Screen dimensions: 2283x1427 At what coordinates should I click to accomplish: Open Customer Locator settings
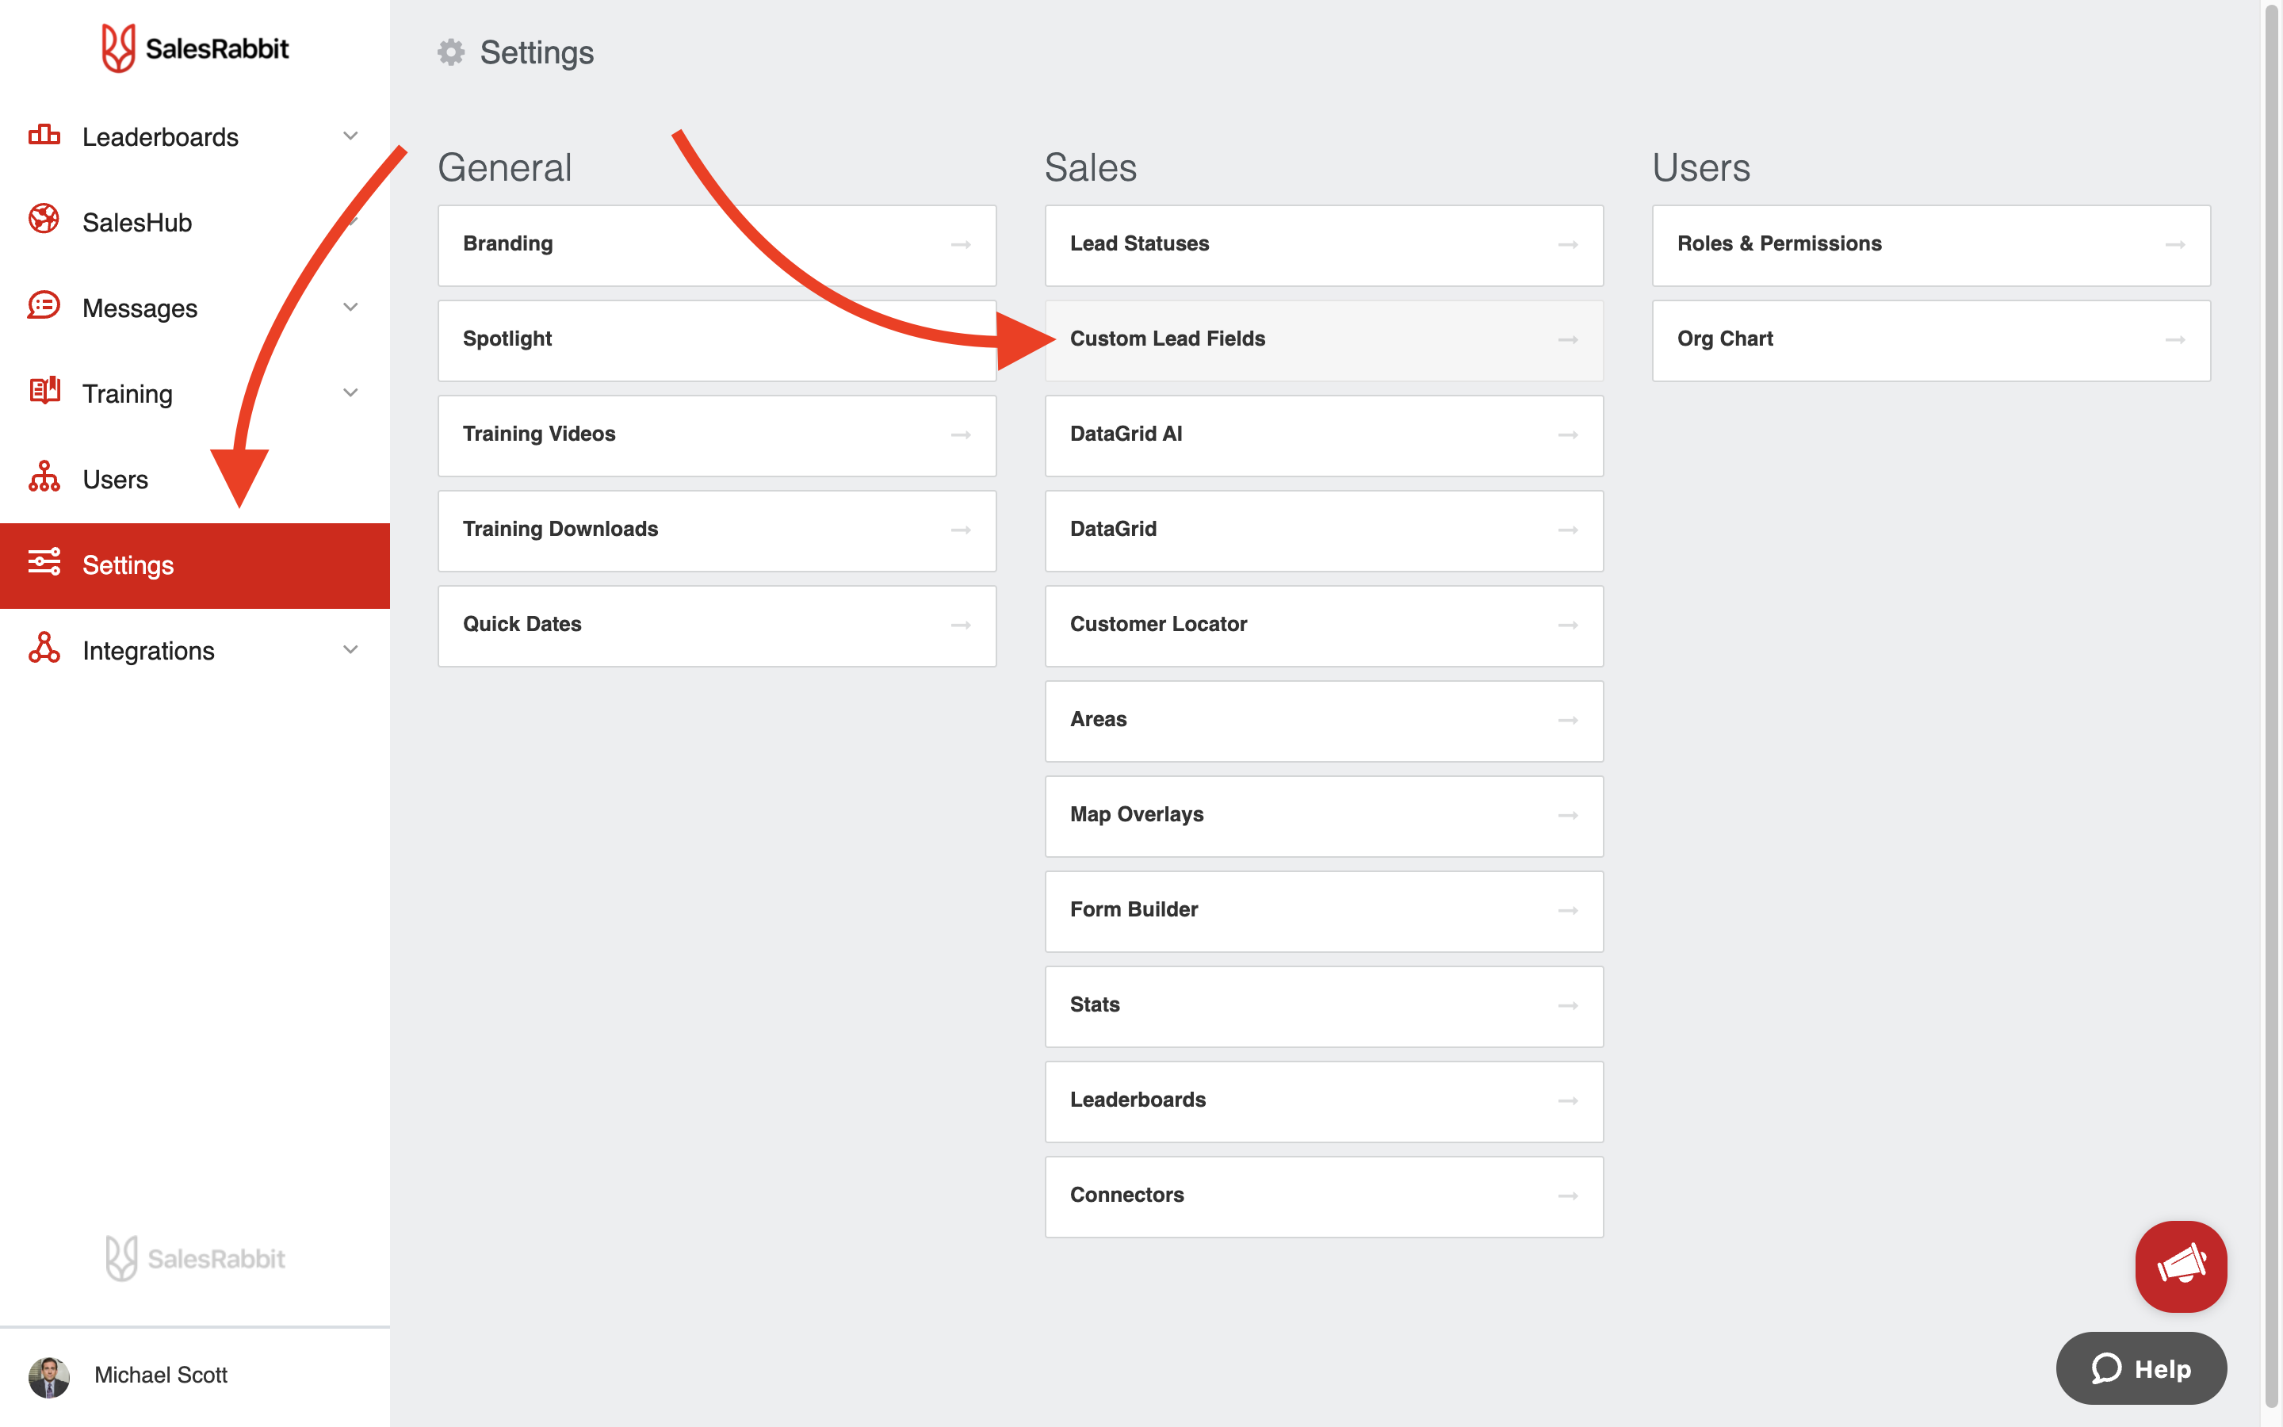click(1324, 626)
